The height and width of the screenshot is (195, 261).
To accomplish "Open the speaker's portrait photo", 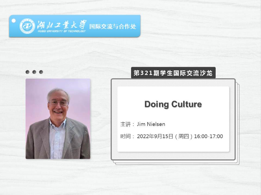I will pos(58,119).
